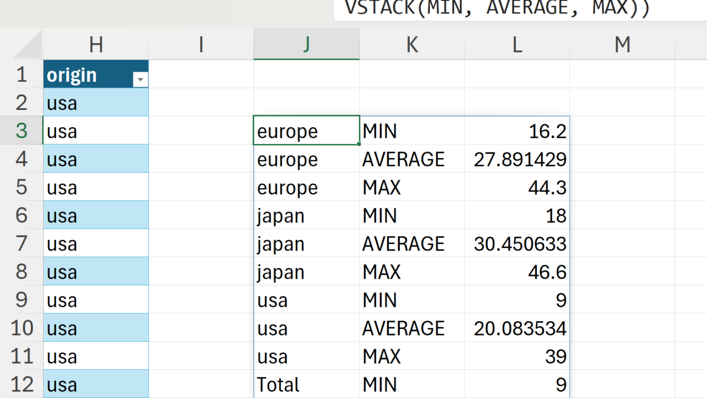Viewport: 707px width, 398px height.
Task: Select column M header
Action: [622, 44]
